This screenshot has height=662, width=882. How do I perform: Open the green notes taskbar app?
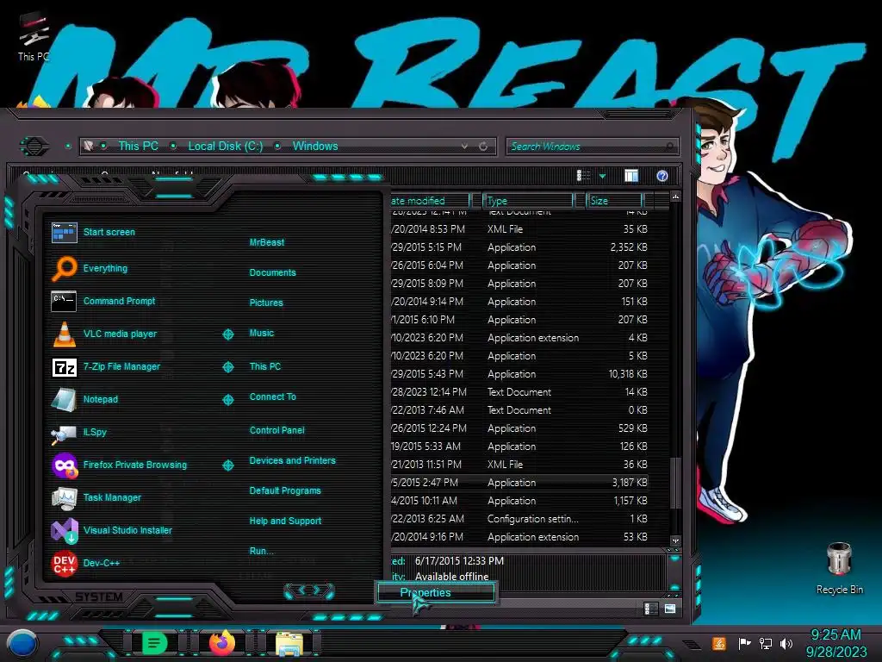click(155, 642)
